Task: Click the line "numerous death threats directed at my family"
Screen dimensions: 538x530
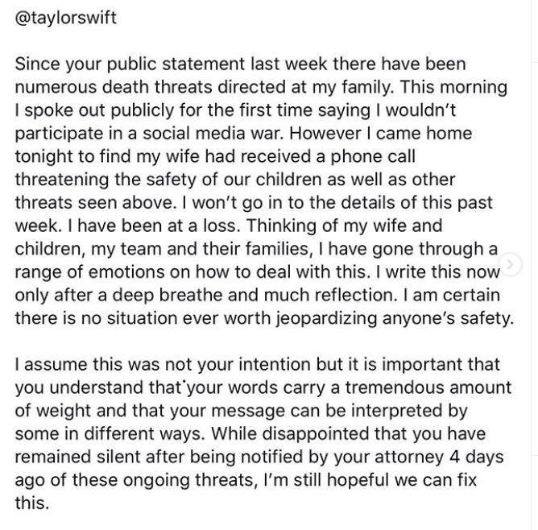Action: click(261, 85)
